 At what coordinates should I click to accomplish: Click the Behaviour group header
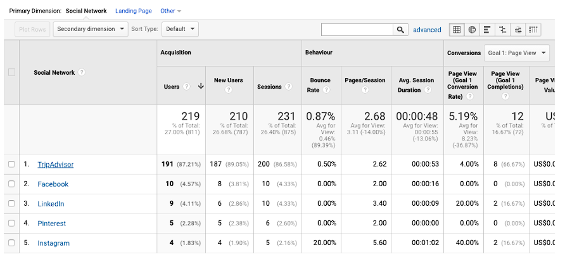(x=319, y=53)
